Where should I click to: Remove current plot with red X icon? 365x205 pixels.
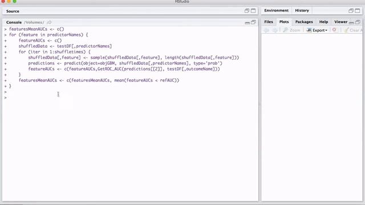tap(334, 30)
